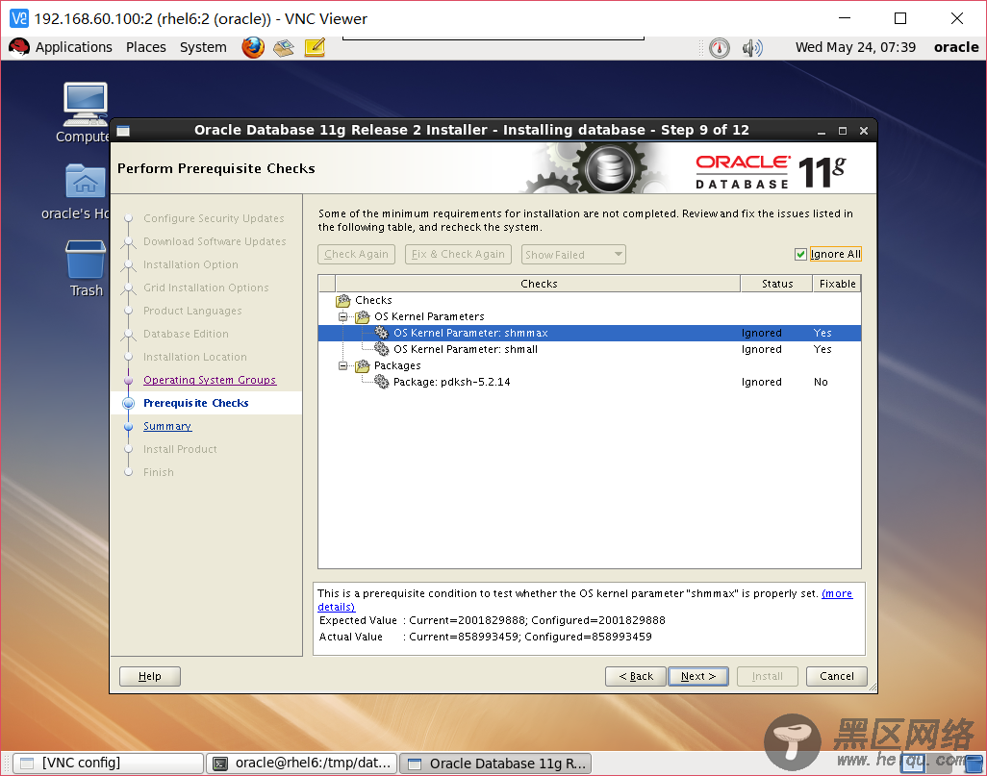Click the Red Hat logo icon
Viewport: 987px width, 776px height.
tap(19, 47)
